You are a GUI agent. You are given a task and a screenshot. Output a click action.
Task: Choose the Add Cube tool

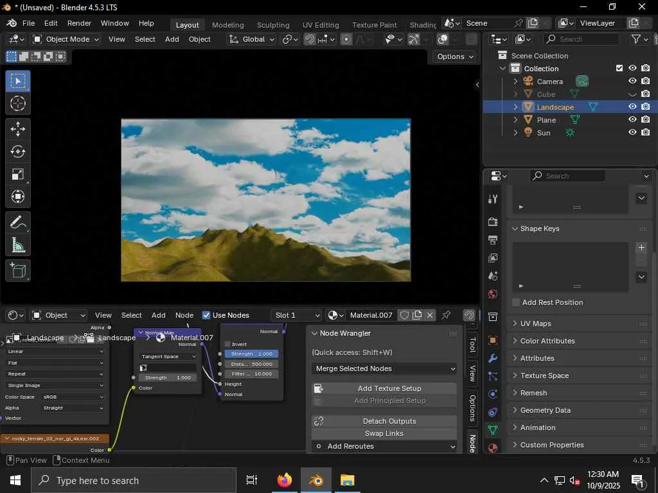pos(18,270)
